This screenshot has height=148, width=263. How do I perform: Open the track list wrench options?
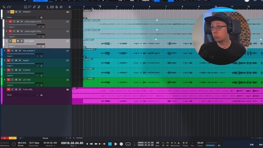click(x=4, y=7)
